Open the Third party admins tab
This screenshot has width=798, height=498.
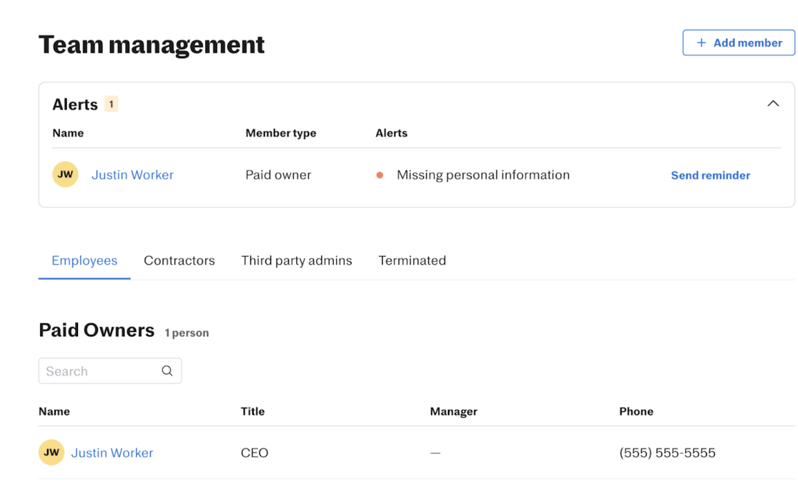pyautogui.click(x=296, y=261)
